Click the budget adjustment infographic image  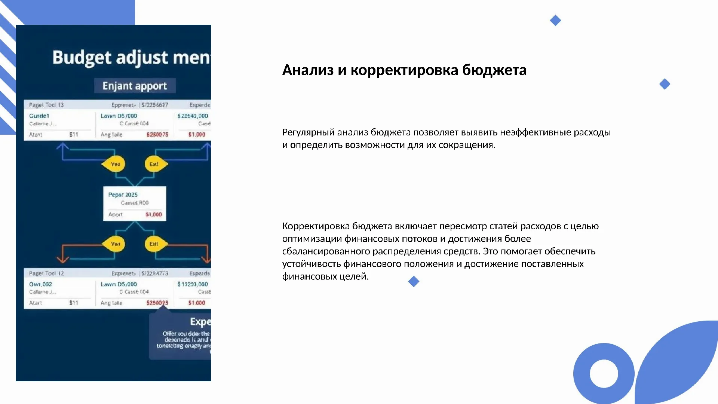[x=113, y=203]
